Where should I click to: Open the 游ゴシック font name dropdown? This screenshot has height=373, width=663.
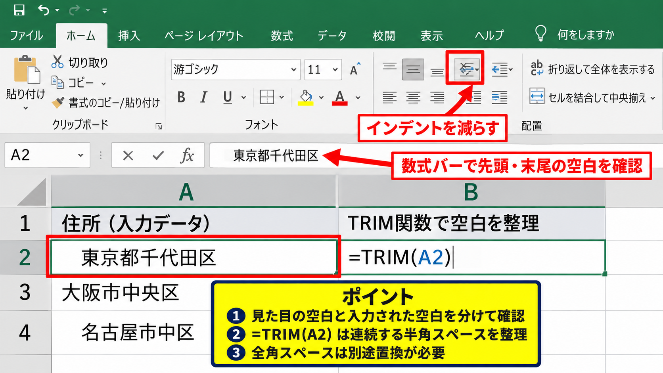(x=294, y=70)
